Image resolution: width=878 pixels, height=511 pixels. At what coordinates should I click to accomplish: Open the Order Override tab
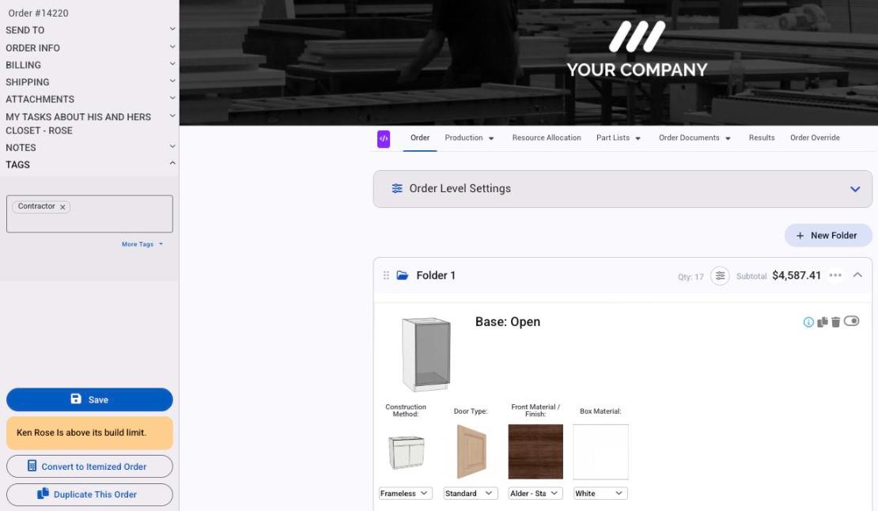click(x=815, y=138)
